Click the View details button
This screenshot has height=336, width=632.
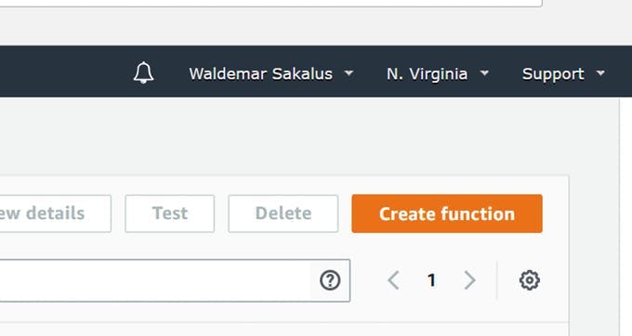pyautogui.click(x=55, y=213)
